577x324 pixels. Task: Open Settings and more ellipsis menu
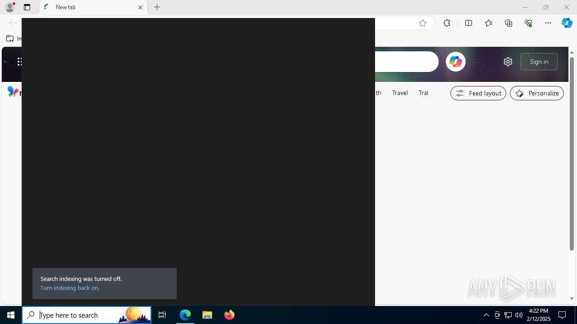click(x=548, y=23)
